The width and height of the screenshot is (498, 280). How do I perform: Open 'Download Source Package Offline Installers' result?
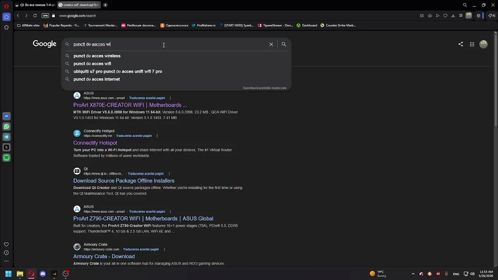124,181
